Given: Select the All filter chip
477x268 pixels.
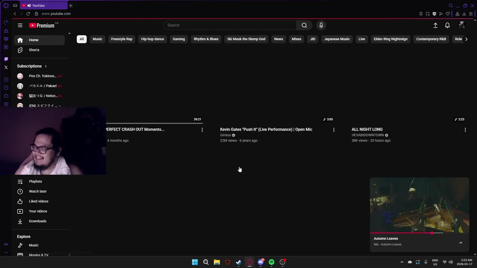Looking at the screenshot, I should pos(82,39).
